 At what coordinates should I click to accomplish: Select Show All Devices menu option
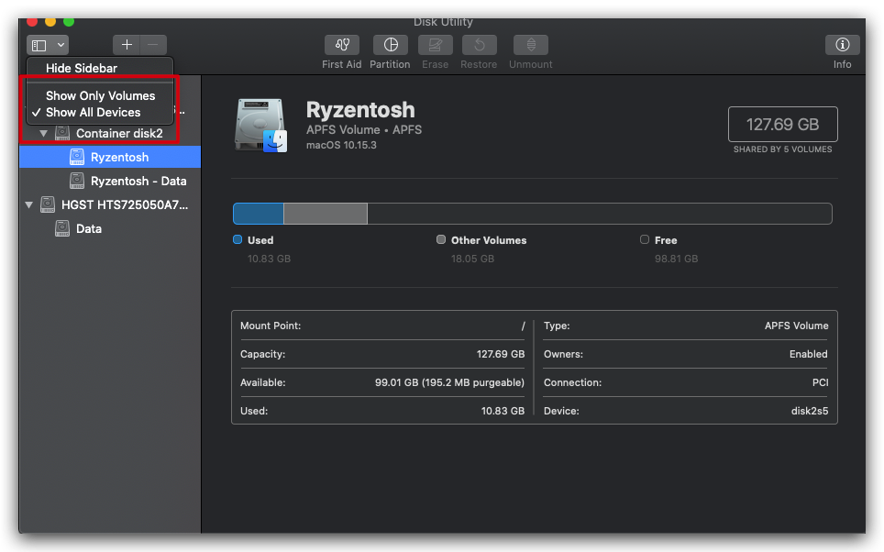(x=93, y=112)
